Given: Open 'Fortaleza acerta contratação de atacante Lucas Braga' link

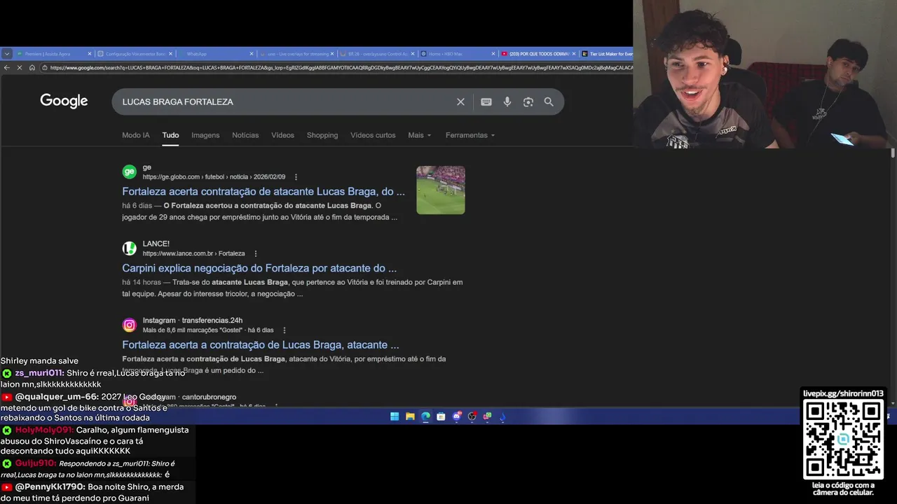Looking at the screenshot, I should pyautogui.click(x=263, y=191).
